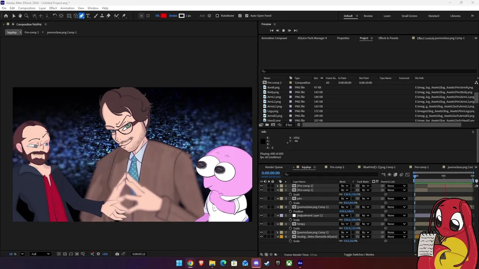Screen dimensions: 479x269
Task: Choose the Selection arrow tool
Action: [14, 16]
